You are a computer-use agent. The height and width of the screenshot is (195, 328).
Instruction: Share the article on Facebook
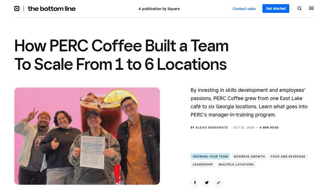(x=195, y=183)
